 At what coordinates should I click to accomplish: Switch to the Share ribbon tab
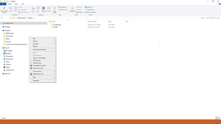coord(16,4)
